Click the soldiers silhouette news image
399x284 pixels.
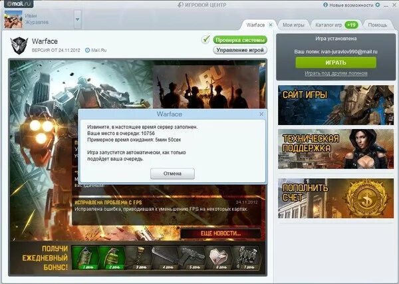[205, 86]
